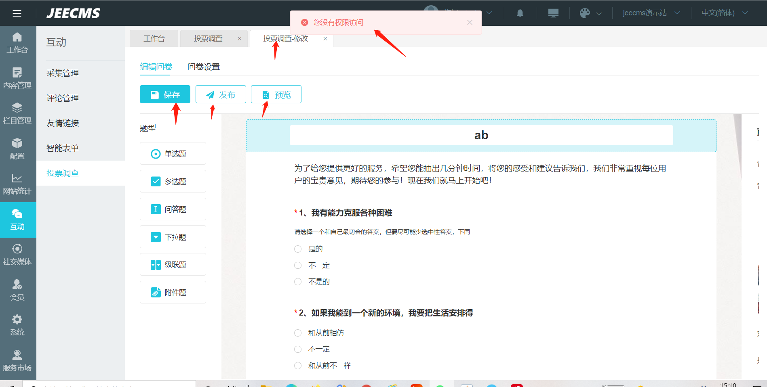
Task: Select question 2 title 如果我能到一个新的环境
Action: click(x=392, y=313)
